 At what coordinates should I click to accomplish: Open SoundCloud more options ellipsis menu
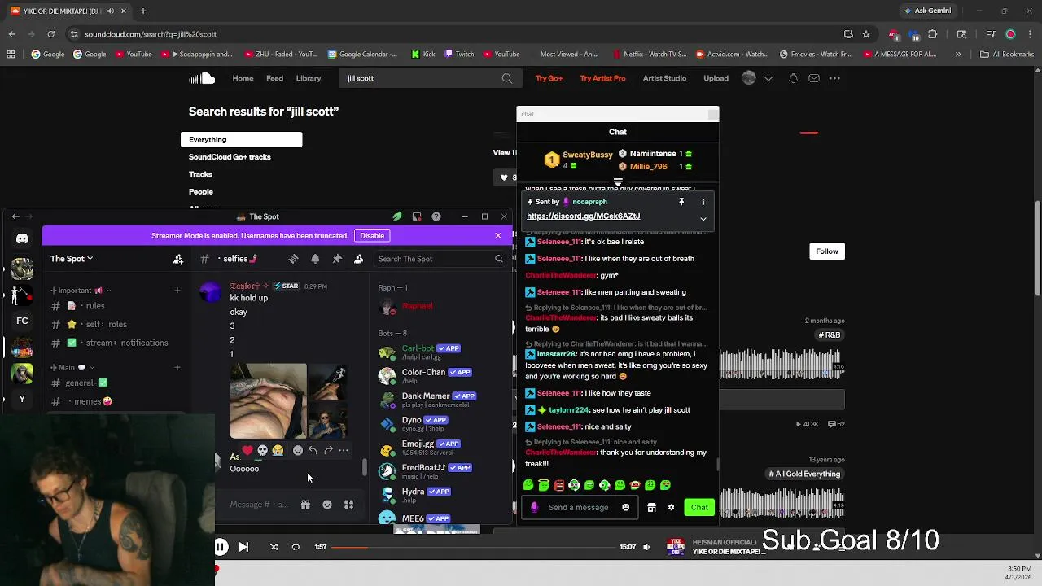click(x=834, y=78)
